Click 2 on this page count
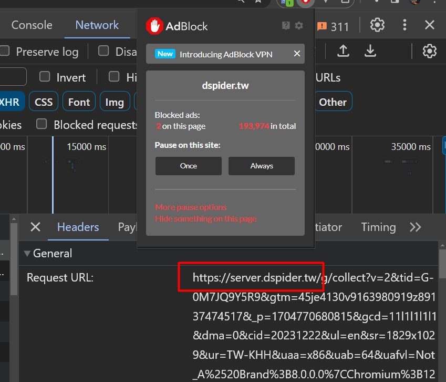The image size is (446, 382). click(x=181, y=126)
